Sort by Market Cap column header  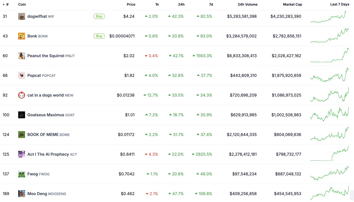coord(292,4)
